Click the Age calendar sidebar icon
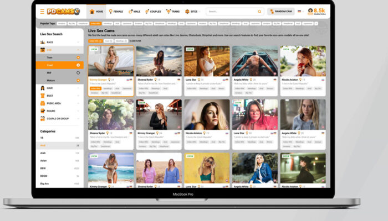The height and width of the screenshot is (221, 388). (x=43, y=50)
